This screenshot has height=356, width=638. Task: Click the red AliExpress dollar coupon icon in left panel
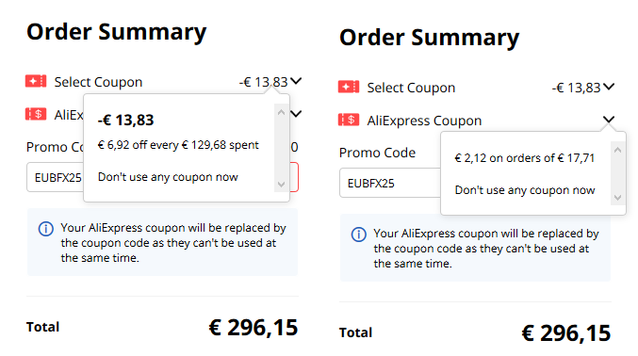click(36, 114)
